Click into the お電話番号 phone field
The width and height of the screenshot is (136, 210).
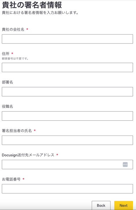[67, 189]
